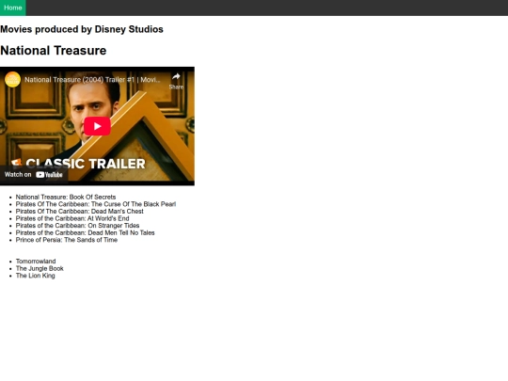Select 'Dead Men Tell No Tales' item

pos(86,232)
